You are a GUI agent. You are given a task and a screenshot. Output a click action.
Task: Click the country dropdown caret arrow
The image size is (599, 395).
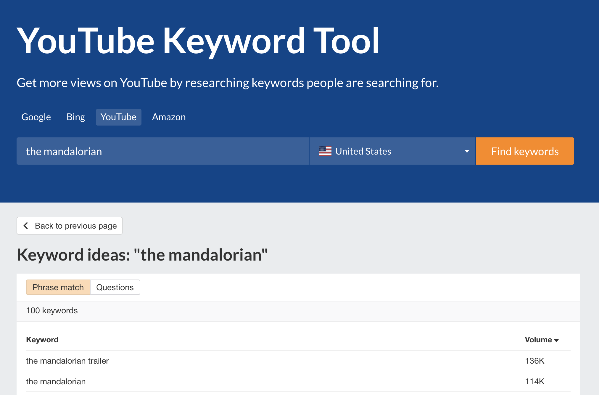point(467,151)
